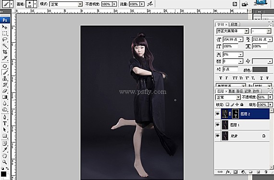Hide the 背景 layer visibility eye
The height and width of the screenshot is (180, 274).
218,136
